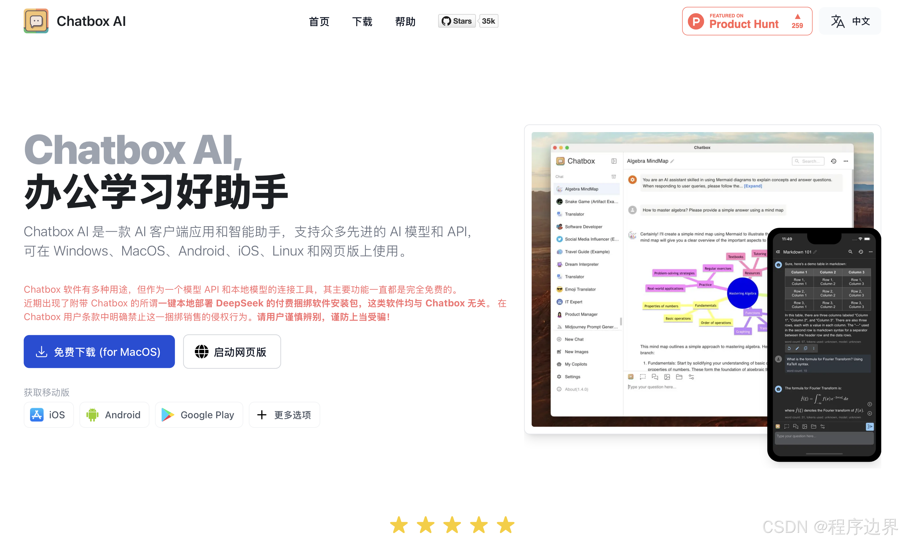Click New Chat in screenshot sidebar
Viewport: 900px width, 542px height.
(x=570, y=339)
